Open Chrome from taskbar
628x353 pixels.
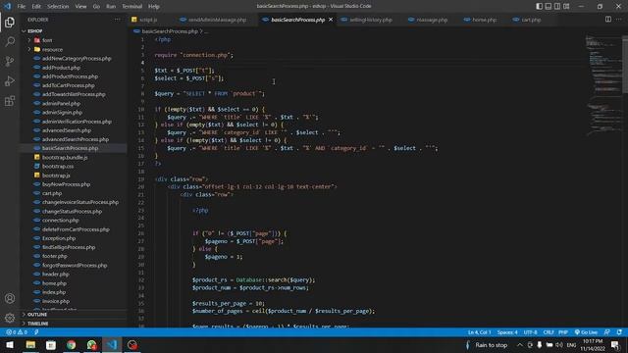click(72, 344)
